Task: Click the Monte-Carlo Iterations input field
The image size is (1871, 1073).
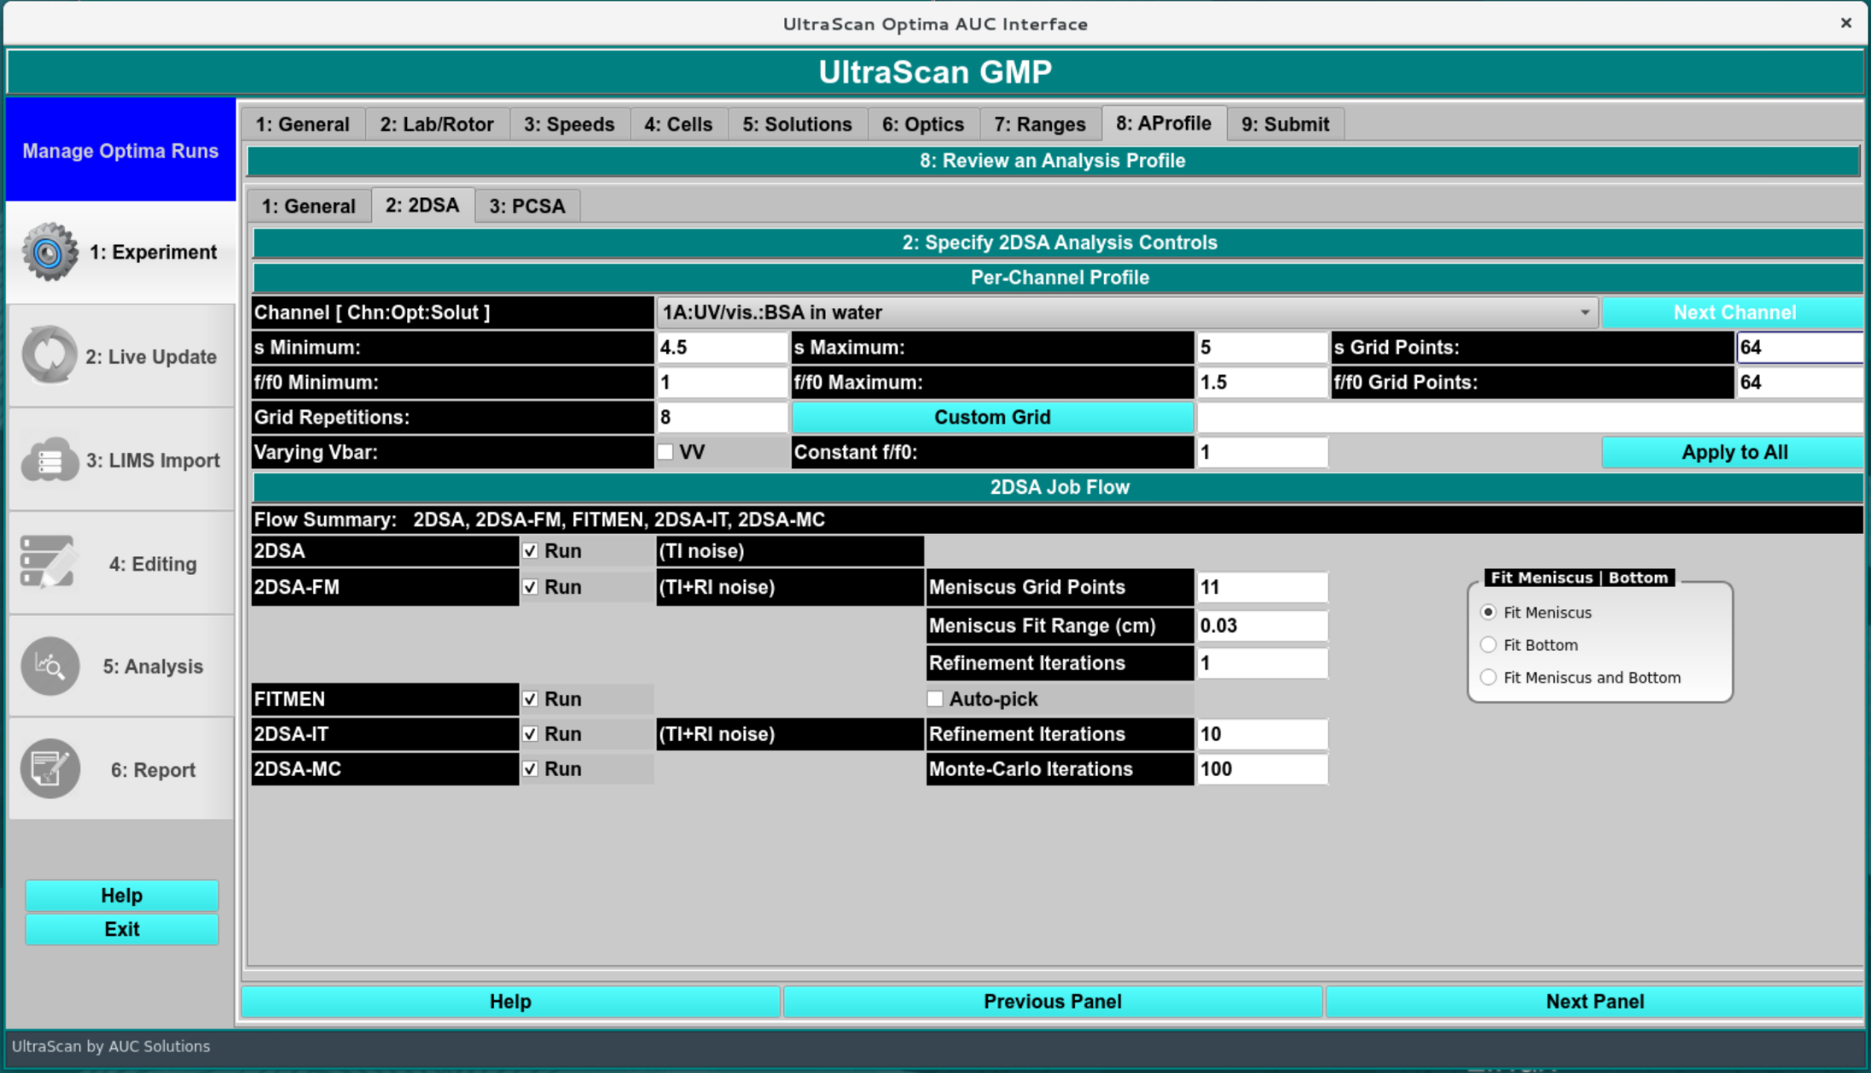Action: [1261, 769]
